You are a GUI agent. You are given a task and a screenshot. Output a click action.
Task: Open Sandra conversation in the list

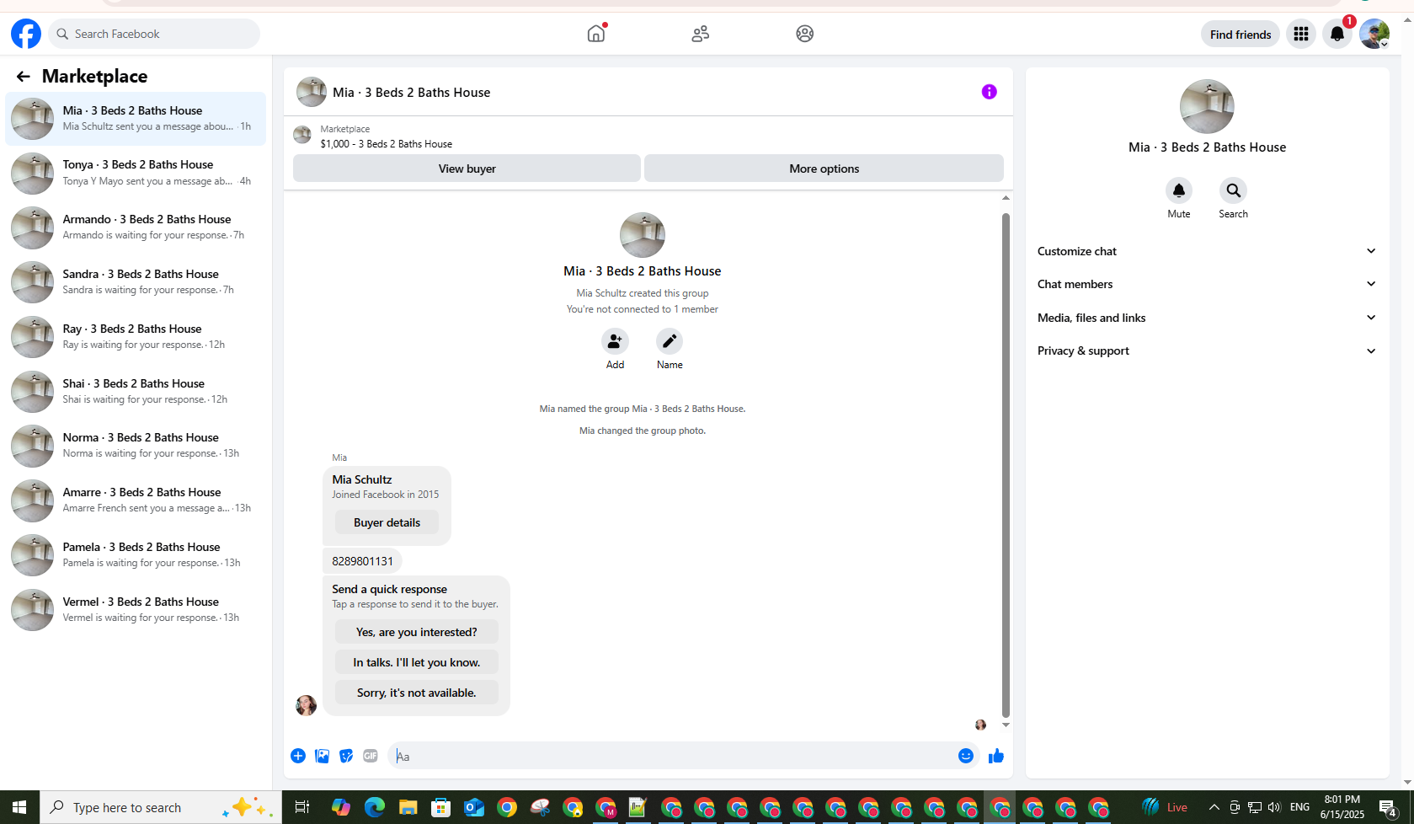tap(136, 282)
